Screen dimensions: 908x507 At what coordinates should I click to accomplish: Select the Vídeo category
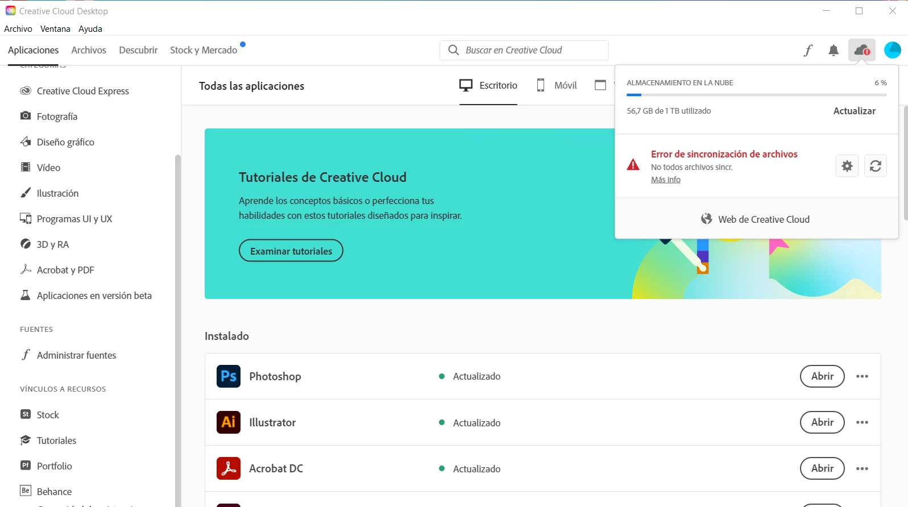[40, 168]
